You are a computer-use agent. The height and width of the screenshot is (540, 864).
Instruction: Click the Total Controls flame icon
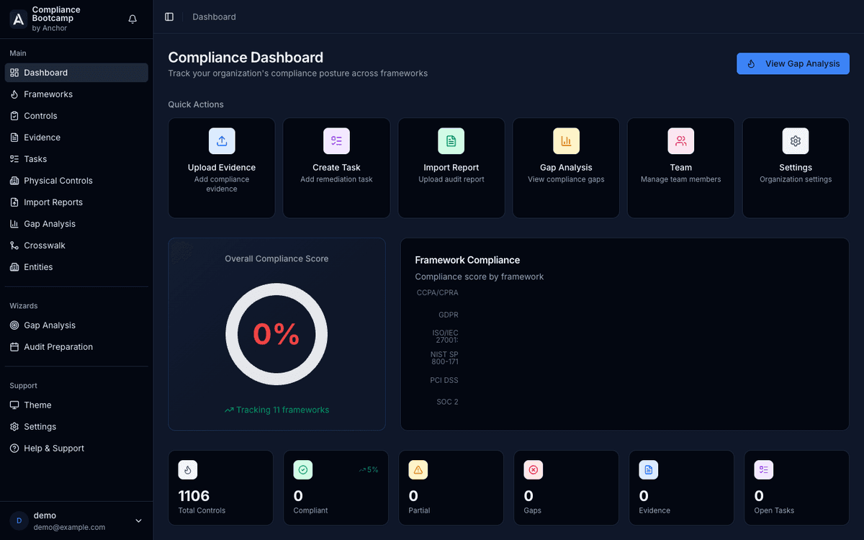point(188,470)
